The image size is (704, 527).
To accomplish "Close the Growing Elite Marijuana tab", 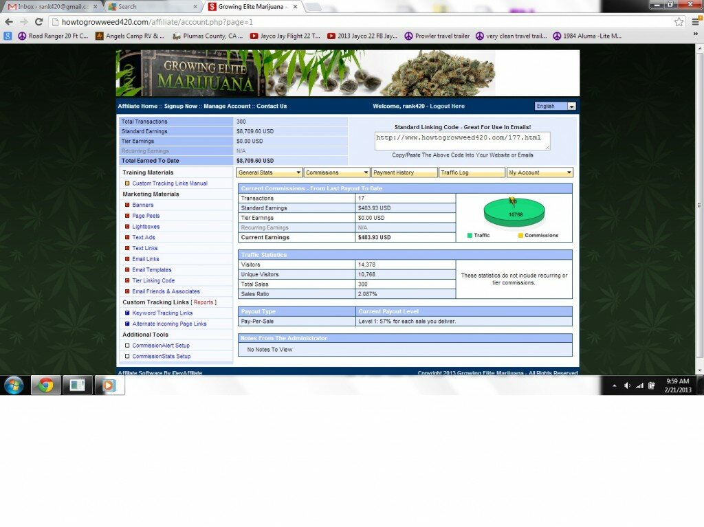I will click(295, 7).
